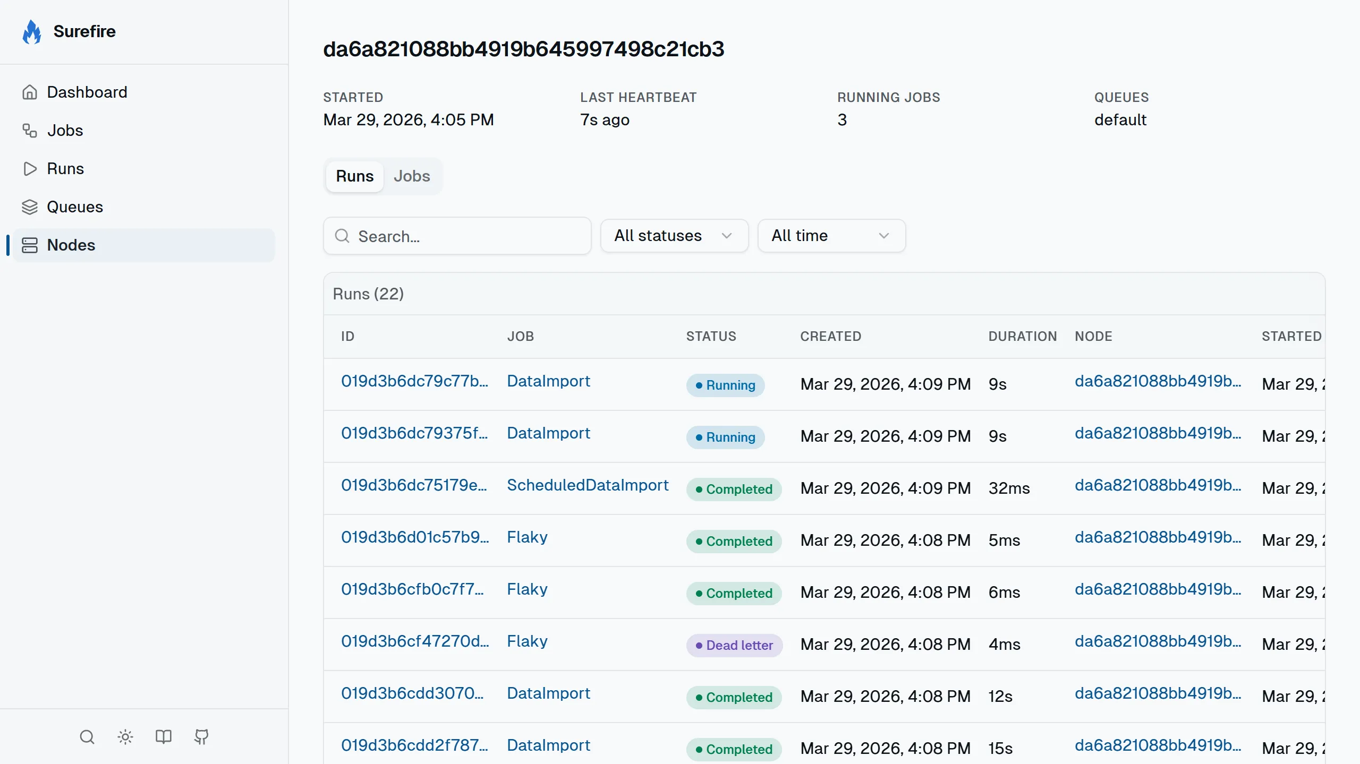This screenshot has height=764, width=1360.
Task: Open the ScheduledDataImport job link
Action: point(588,485)
